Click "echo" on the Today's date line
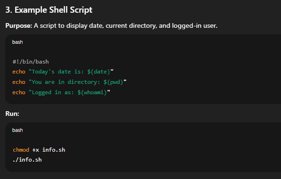281x179 pixels. 19,72
